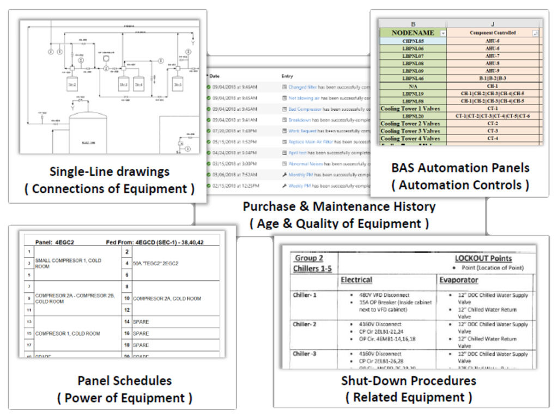Select the 'CT-1|CT-2|CT-3|CT-4|CT-5|CT-6' cell
558x416 pixels.
pos(493,117)
